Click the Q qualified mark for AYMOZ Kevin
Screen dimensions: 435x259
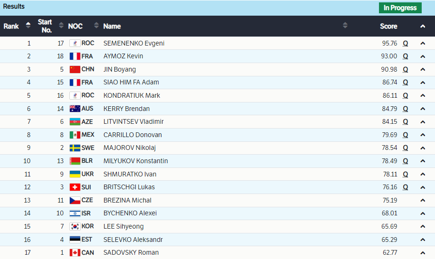(406, 56)
